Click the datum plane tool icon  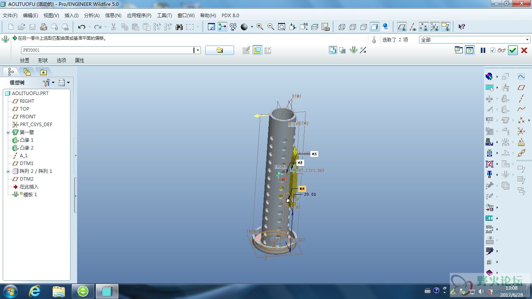click(x=521, y=88)
